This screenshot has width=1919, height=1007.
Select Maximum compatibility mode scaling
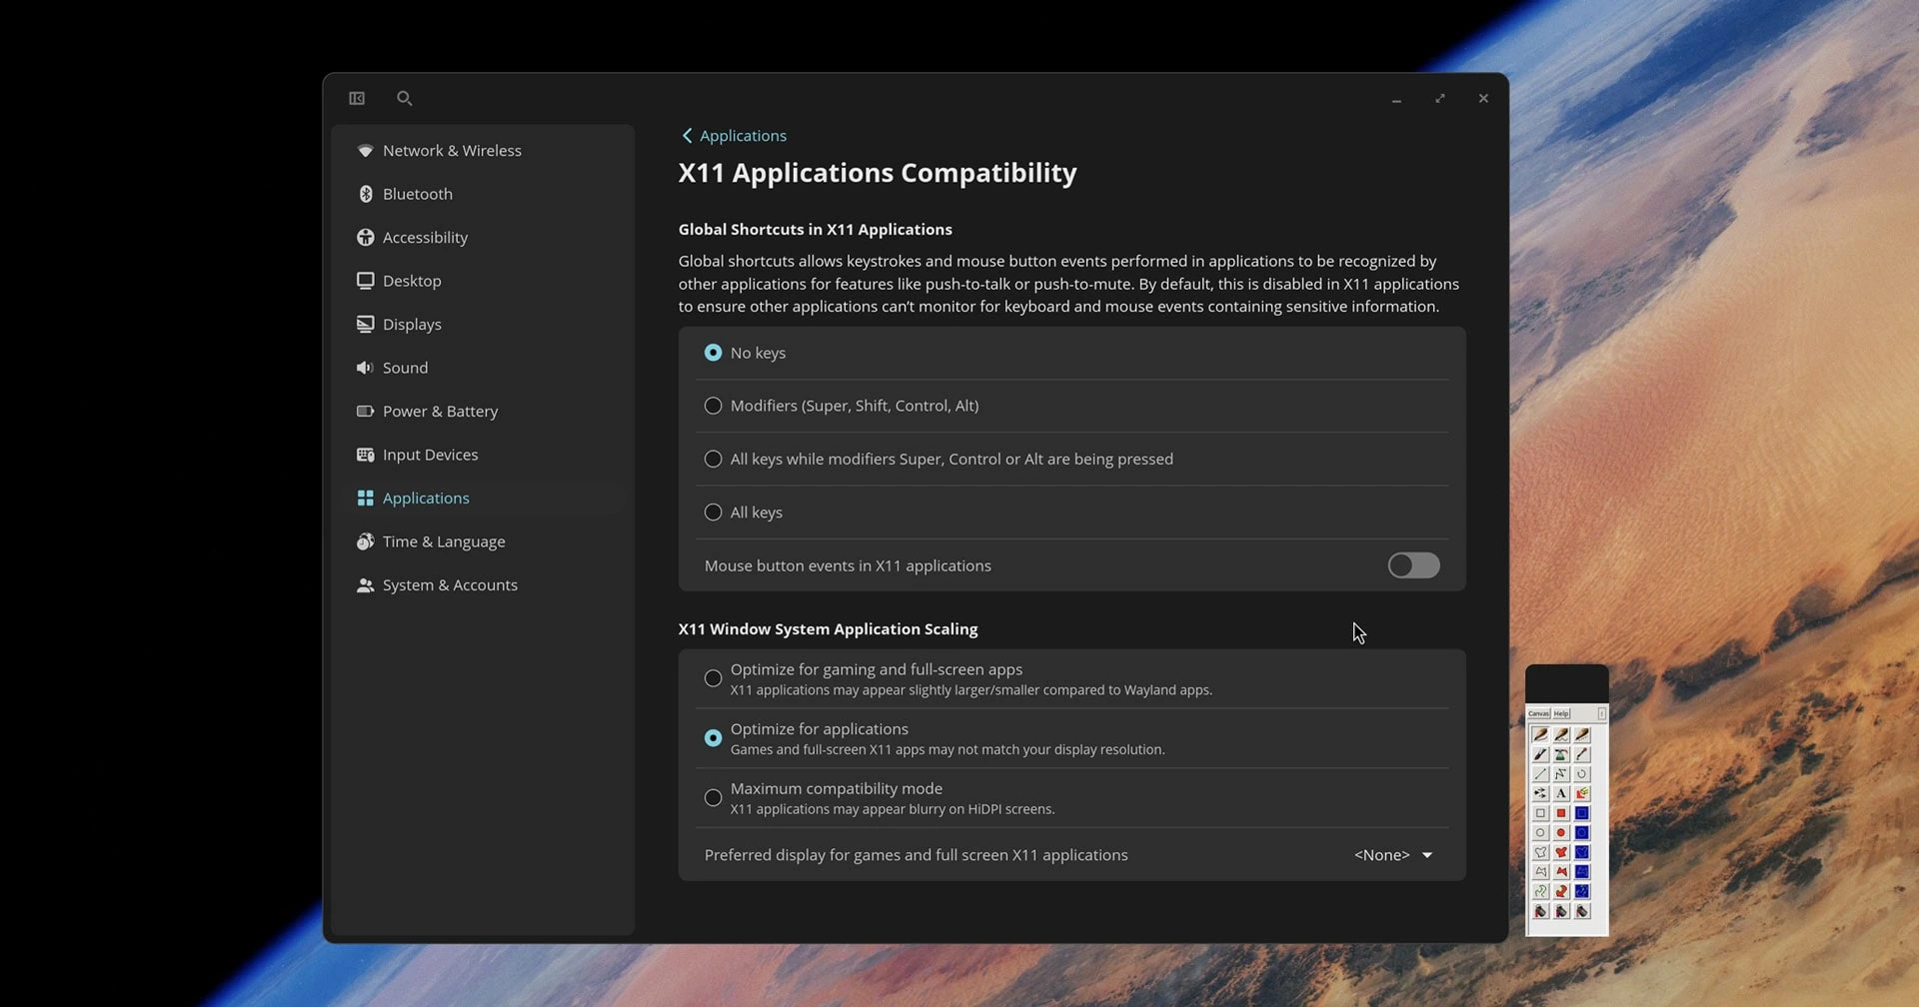[1071, 797]
